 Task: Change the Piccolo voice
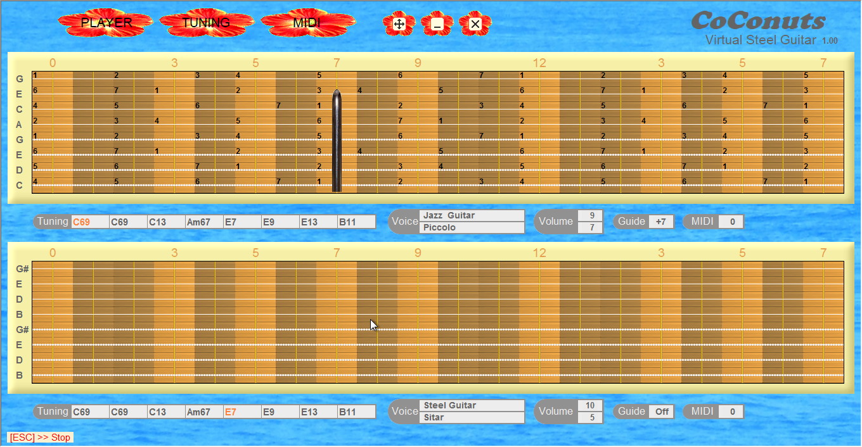[x=472, y=227]
